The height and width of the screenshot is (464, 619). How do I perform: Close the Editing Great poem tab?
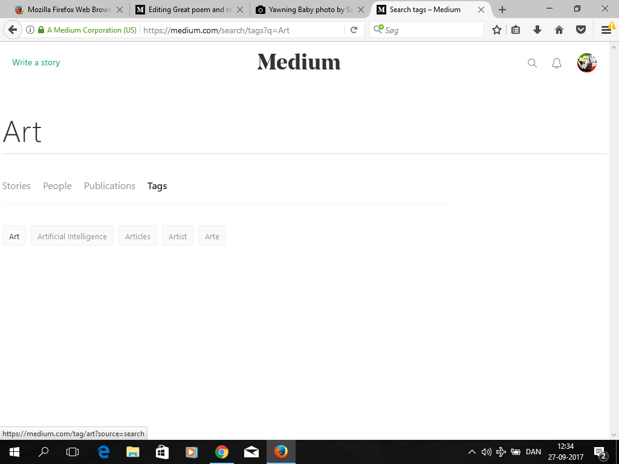[240, 10]
